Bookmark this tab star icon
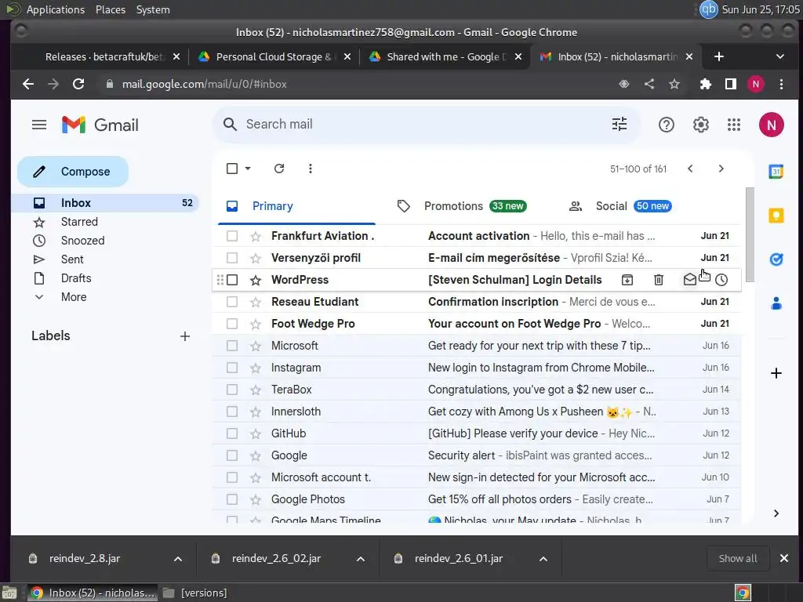 [674, 84]
